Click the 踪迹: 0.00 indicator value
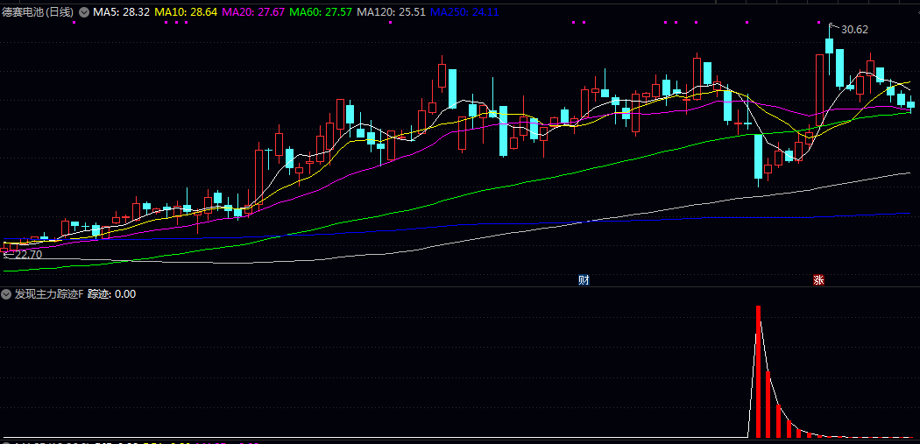The height and width of the screenshot is (444, 920). [x=111, y=294]
